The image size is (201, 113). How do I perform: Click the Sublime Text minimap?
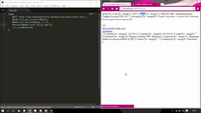click(93, 14)
